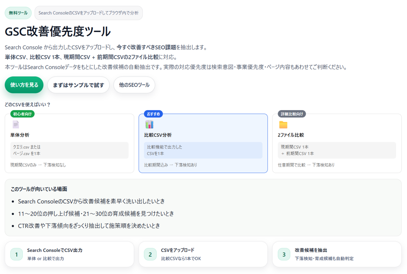This screenshot has width=407, height=274.
Task: Click the 使い方を見る green button
Action: [x=24, y=85]
